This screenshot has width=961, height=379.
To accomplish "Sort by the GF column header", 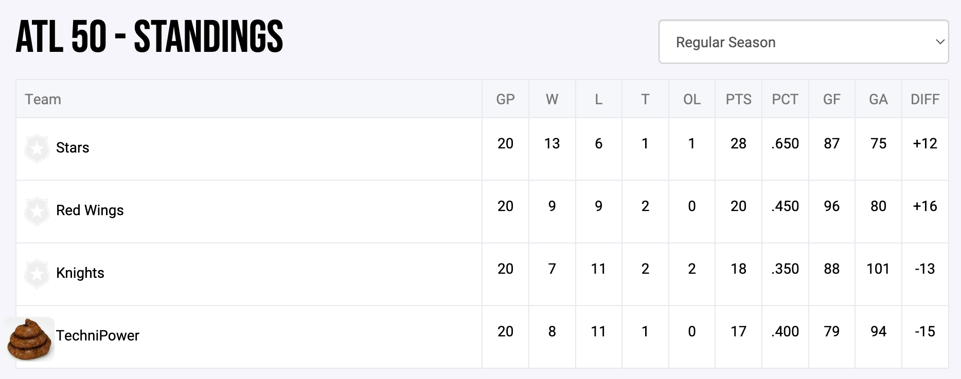I will 831,99.
